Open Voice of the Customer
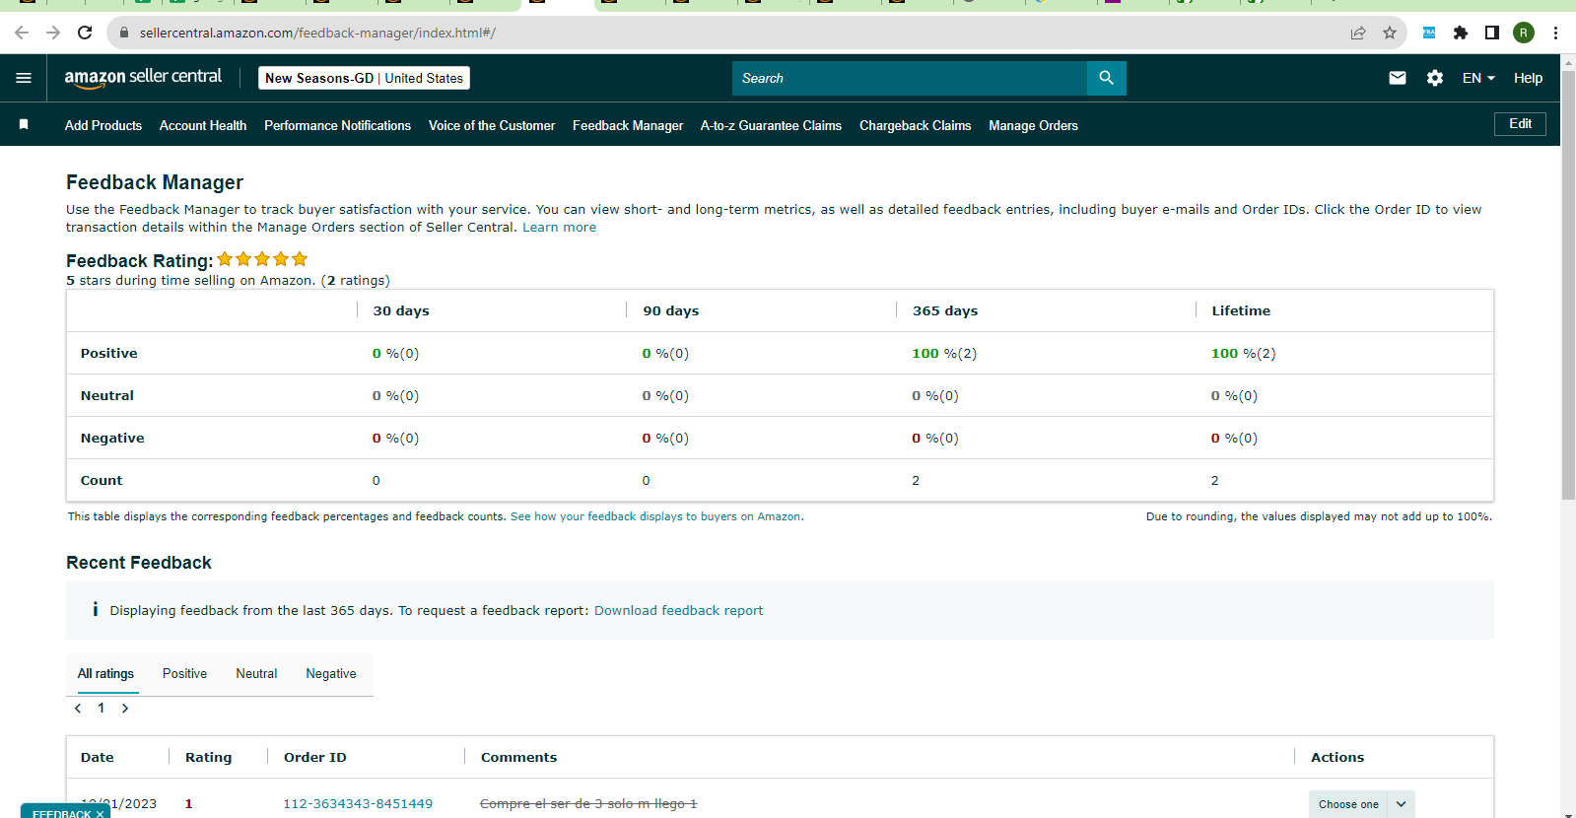The image size is (1576, 818). pos(492,125)
